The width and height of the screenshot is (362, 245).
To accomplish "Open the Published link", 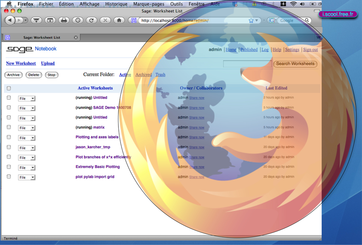I will (x=249, y=49).
